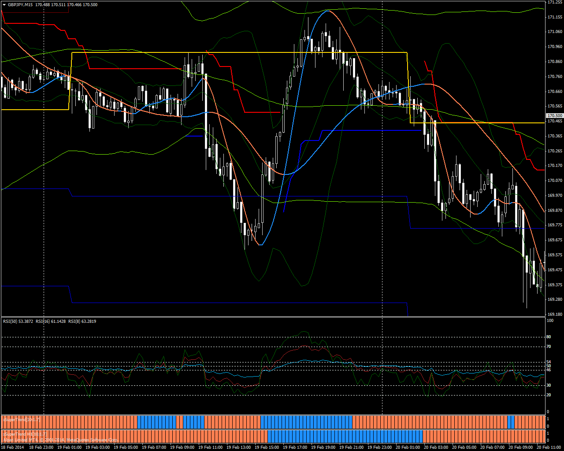The width and height of the screenshot is (564, 451).
Task: Click the 171.255 price scale label
Action: point(554,2)
